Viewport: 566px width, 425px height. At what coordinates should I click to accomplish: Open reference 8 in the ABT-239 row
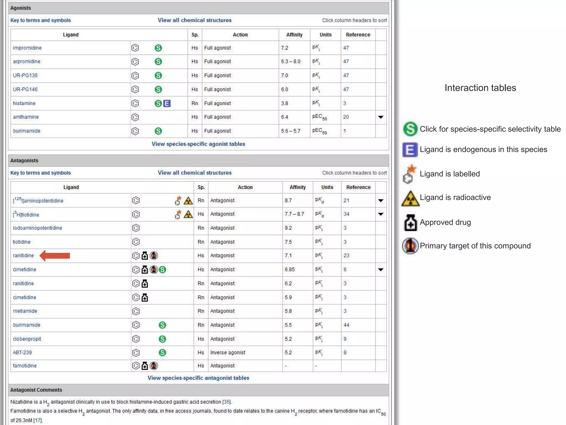point(345,353)
